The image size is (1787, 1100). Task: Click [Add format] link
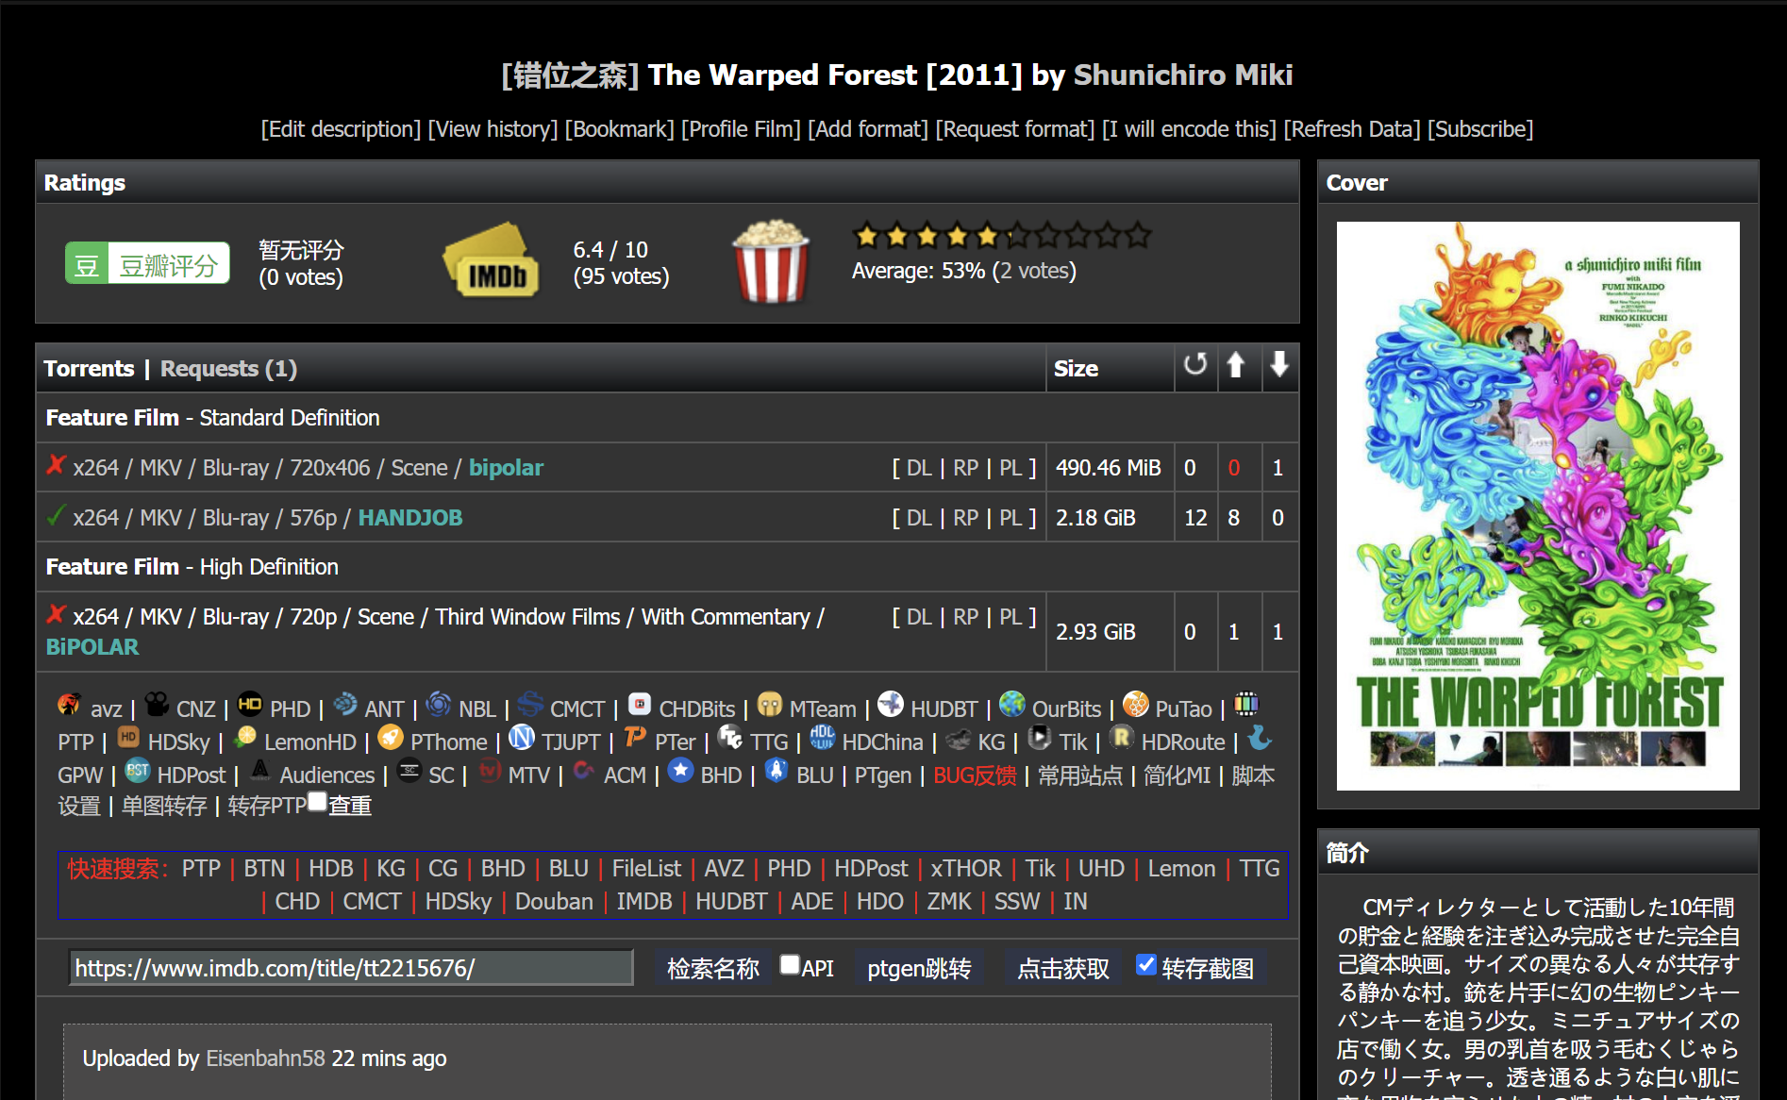[x=868, y=129]
